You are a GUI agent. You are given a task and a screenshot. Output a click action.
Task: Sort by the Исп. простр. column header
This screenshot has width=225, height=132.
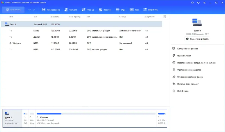tap(75, 17)
